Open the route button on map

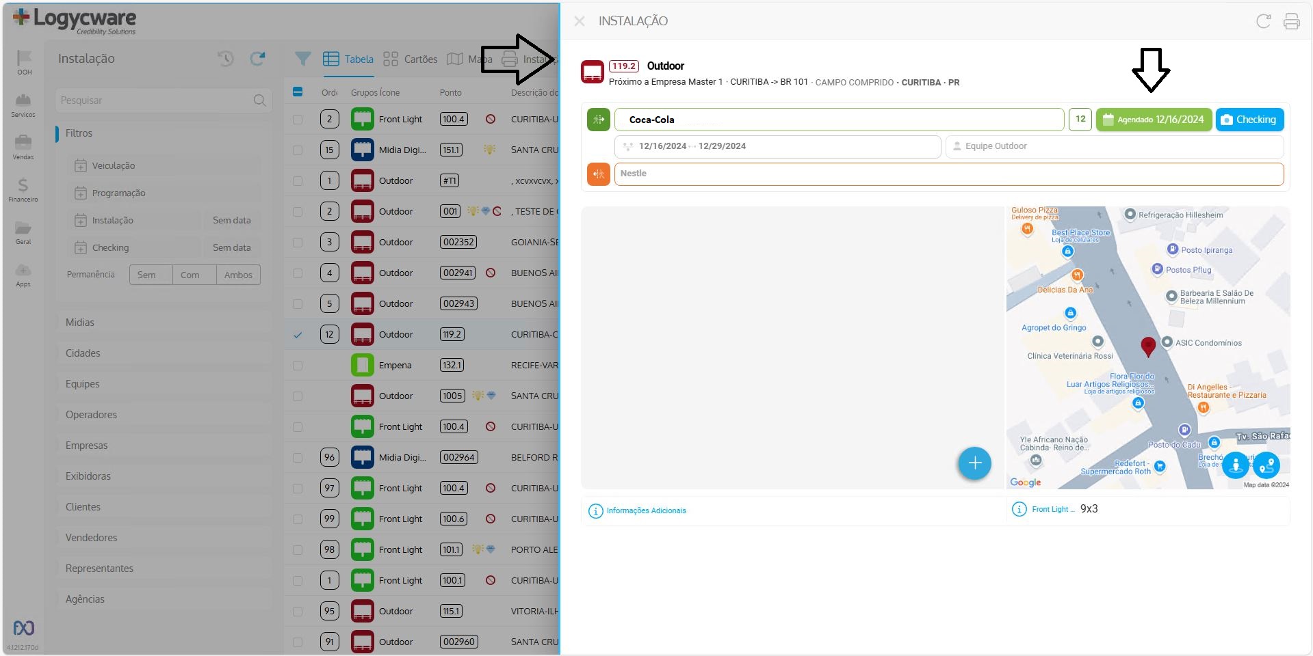coord(1266,466)
